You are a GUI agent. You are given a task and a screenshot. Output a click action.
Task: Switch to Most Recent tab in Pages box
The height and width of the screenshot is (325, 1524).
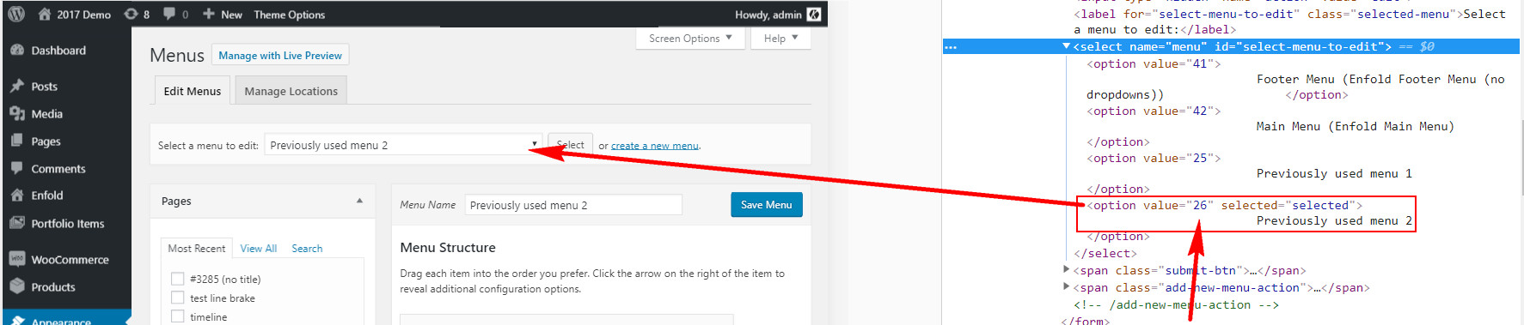coord(197,248)
